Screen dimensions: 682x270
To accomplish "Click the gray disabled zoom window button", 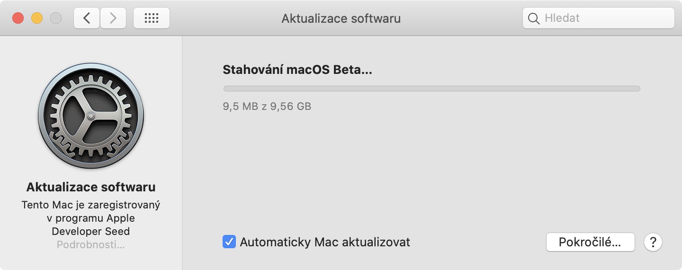I will [56, 18].
